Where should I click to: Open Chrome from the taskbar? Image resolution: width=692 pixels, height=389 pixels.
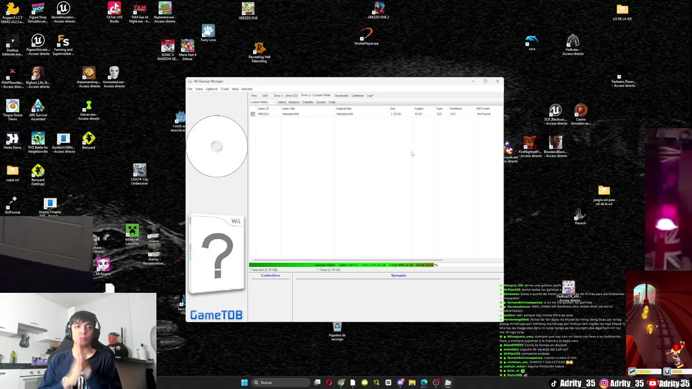pos(341,383)
